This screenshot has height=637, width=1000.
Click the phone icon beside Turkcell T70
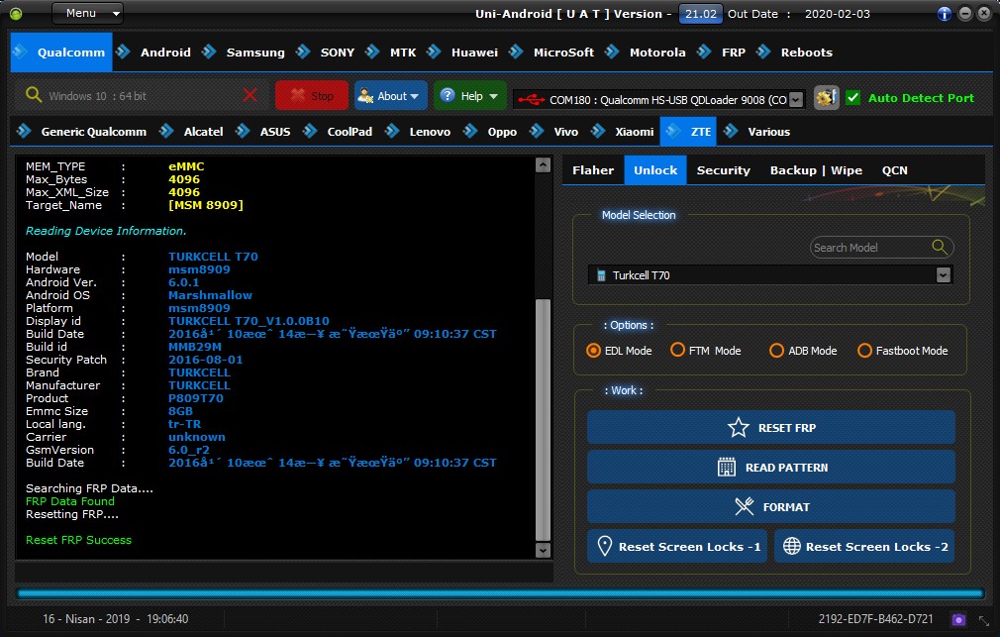(601, 275)
